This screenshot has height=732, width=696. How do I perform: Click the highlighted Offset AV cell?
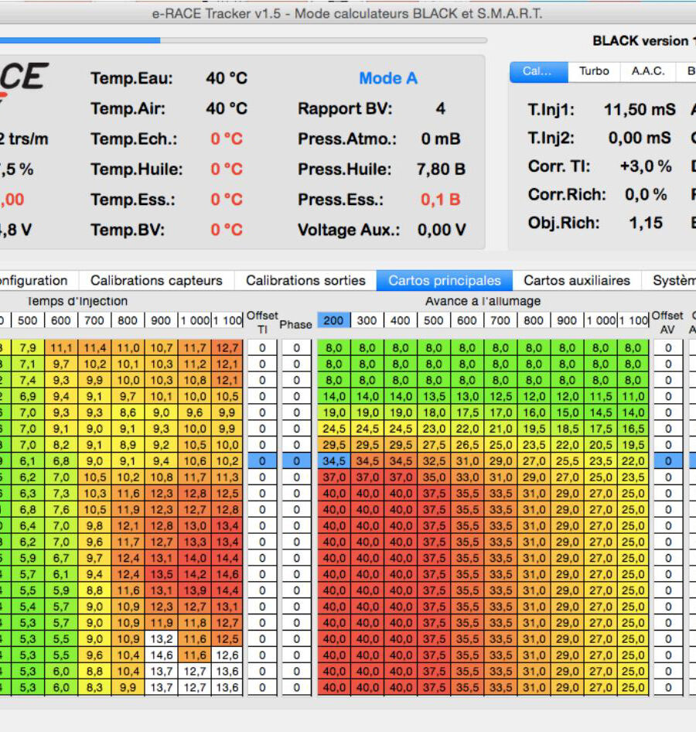pyautogui.click(x=668, y=461)
